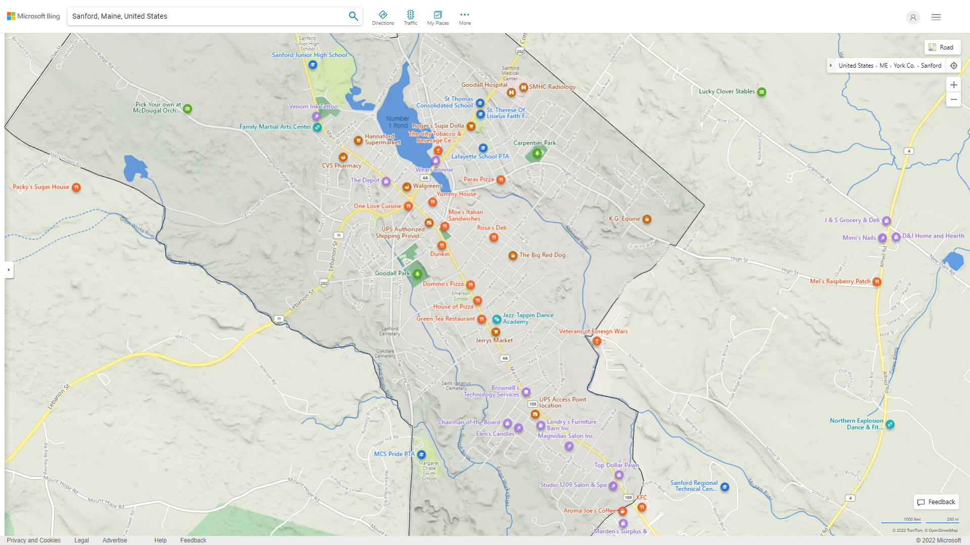Click the Domino's Pizza restaurant pin
Image resolution: width=970 pixels, height=545 pixels.
[x=470, y=285]
